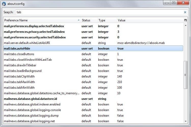Screen dimensions: 191x127
Task: Click the scroll up arrow of list
Action: pyautogui.click(x=185, y=25)
